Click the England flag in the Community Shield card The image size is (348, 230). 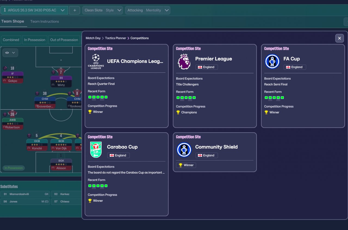click(x=200, y=155)
